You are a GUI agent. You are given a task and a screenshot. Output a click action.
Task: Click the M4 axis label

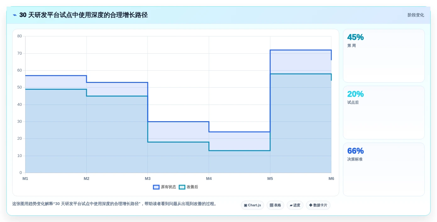[x=209, y=178]
